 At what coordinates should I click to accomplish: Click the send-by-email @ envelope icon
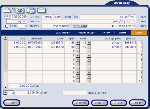point(18,10)
